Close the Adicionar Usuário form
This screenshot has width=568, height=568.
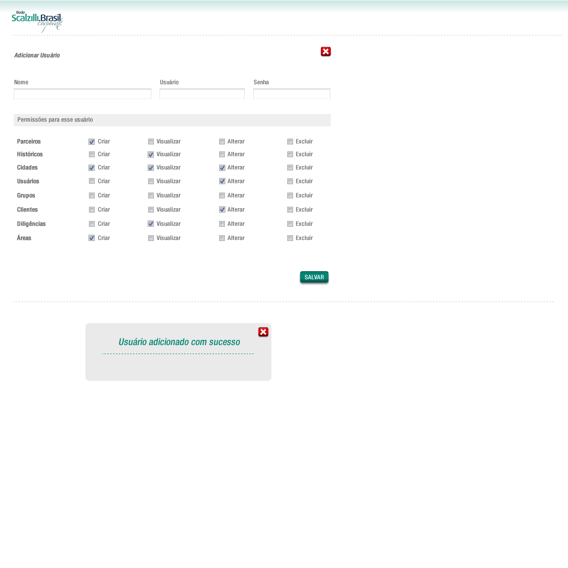[326, 52]
